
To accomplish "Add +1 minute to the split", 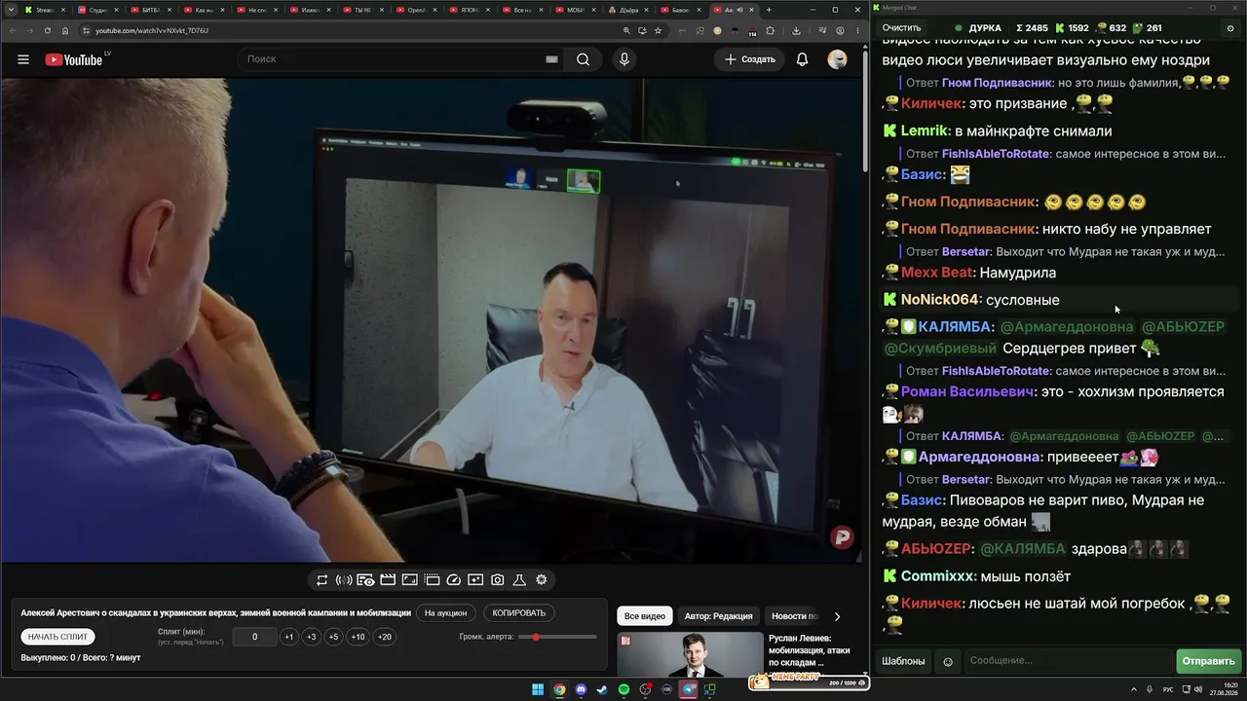I will point(288,637).
